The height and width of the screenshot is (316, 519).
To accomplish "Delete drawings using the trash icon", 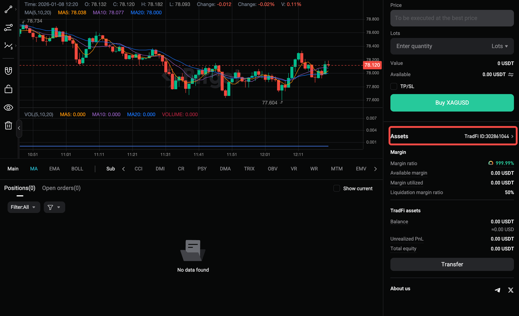I will [8, 126].
